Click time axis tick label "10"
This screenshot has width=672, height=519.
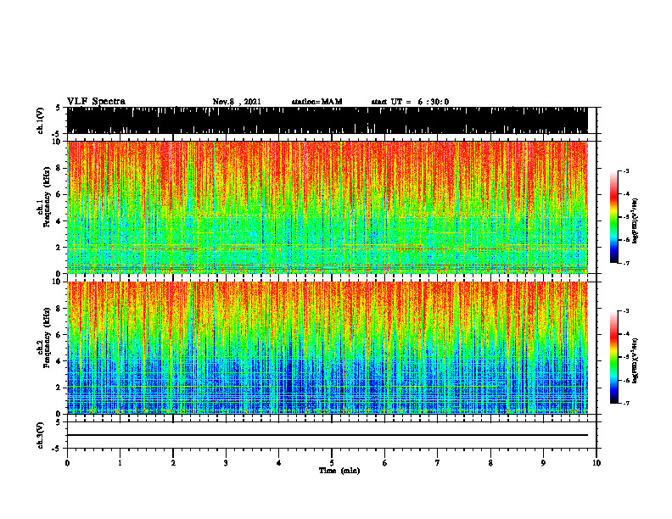click(596, 463)
